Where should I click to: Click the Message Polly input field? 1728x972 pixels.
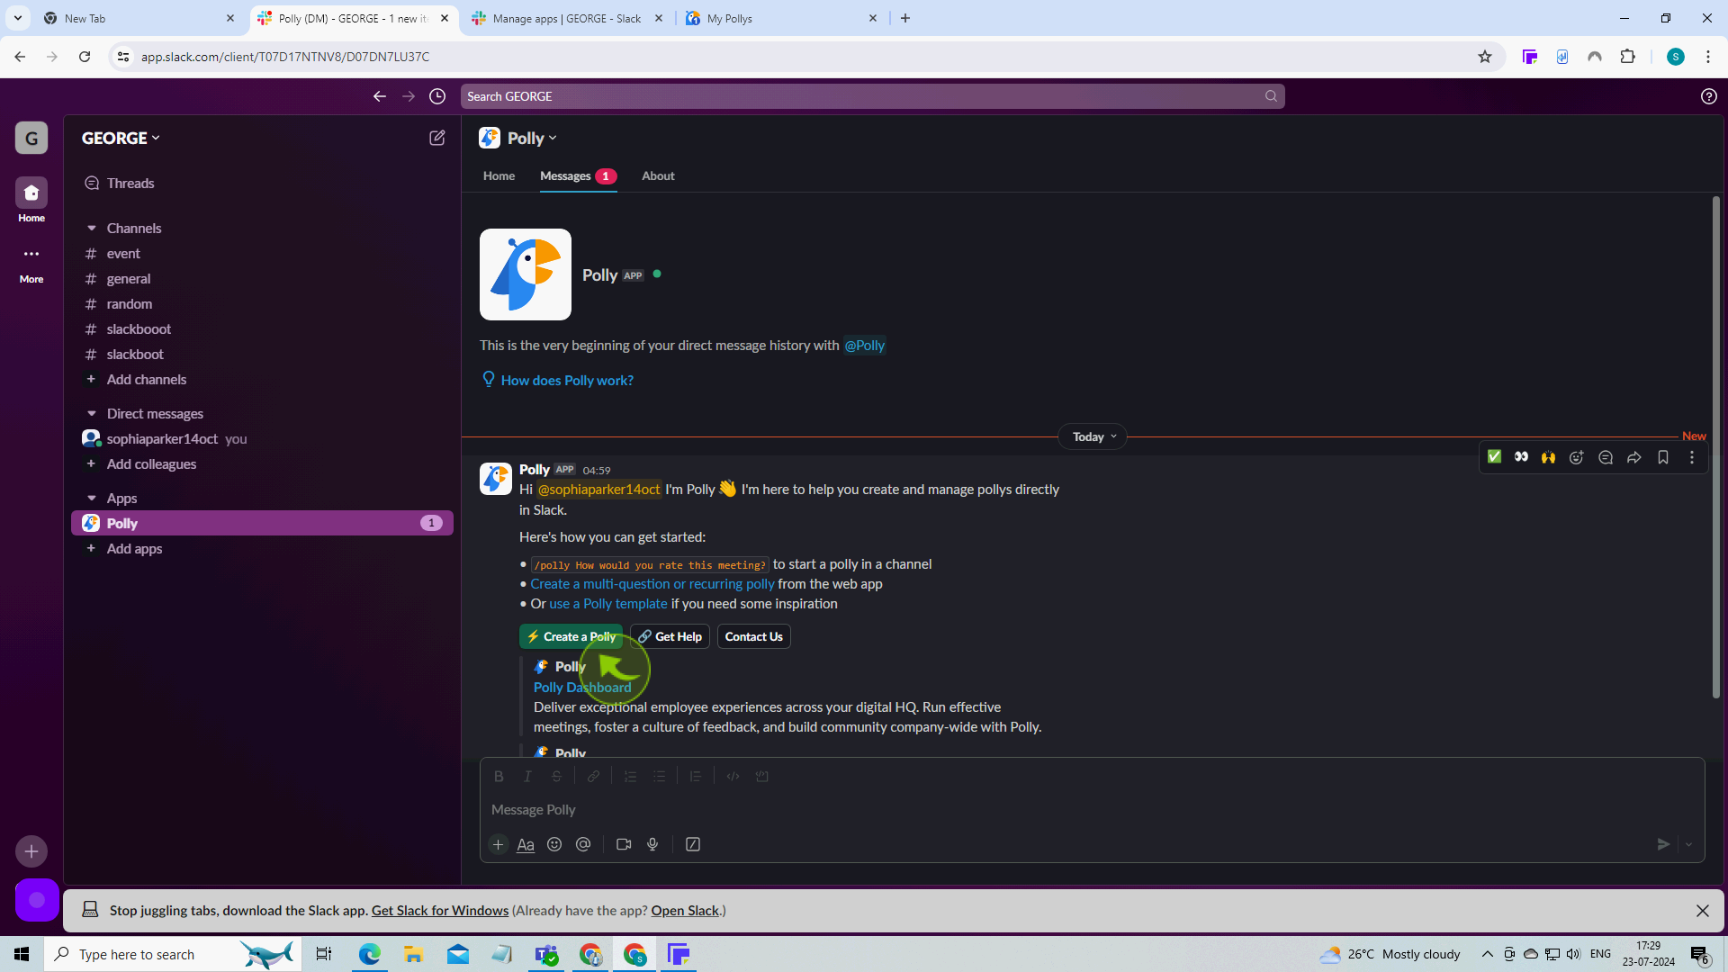tap(1092, 810)
